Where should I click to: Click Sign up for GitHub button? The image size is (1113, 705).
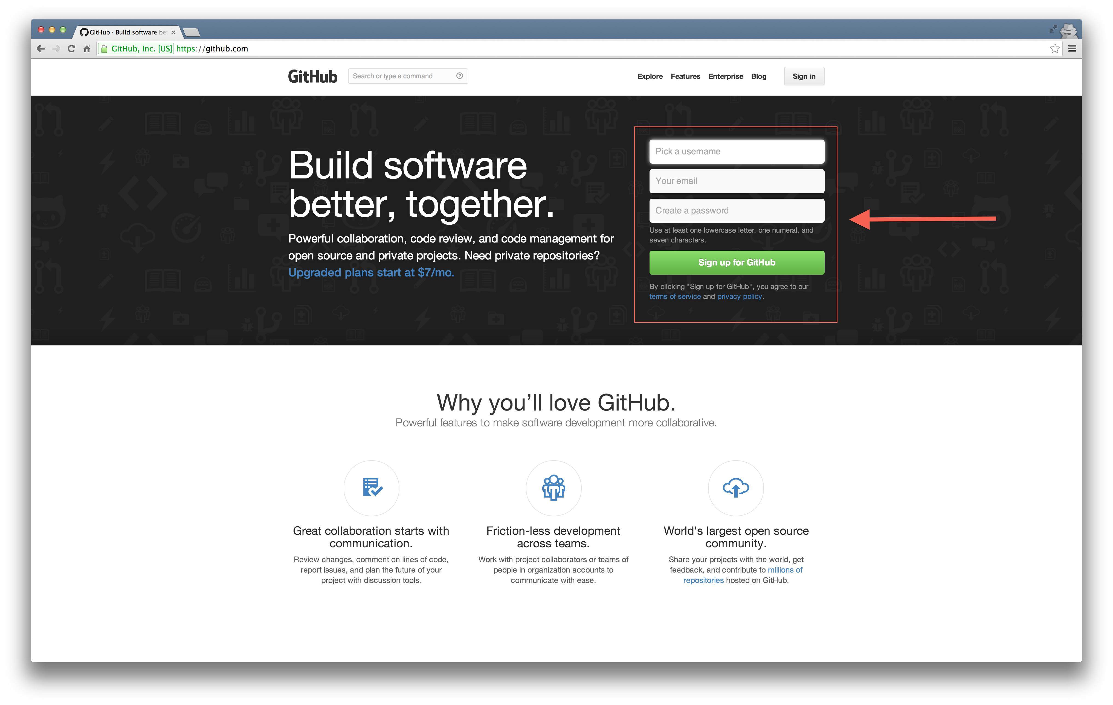tap(736, 262)
